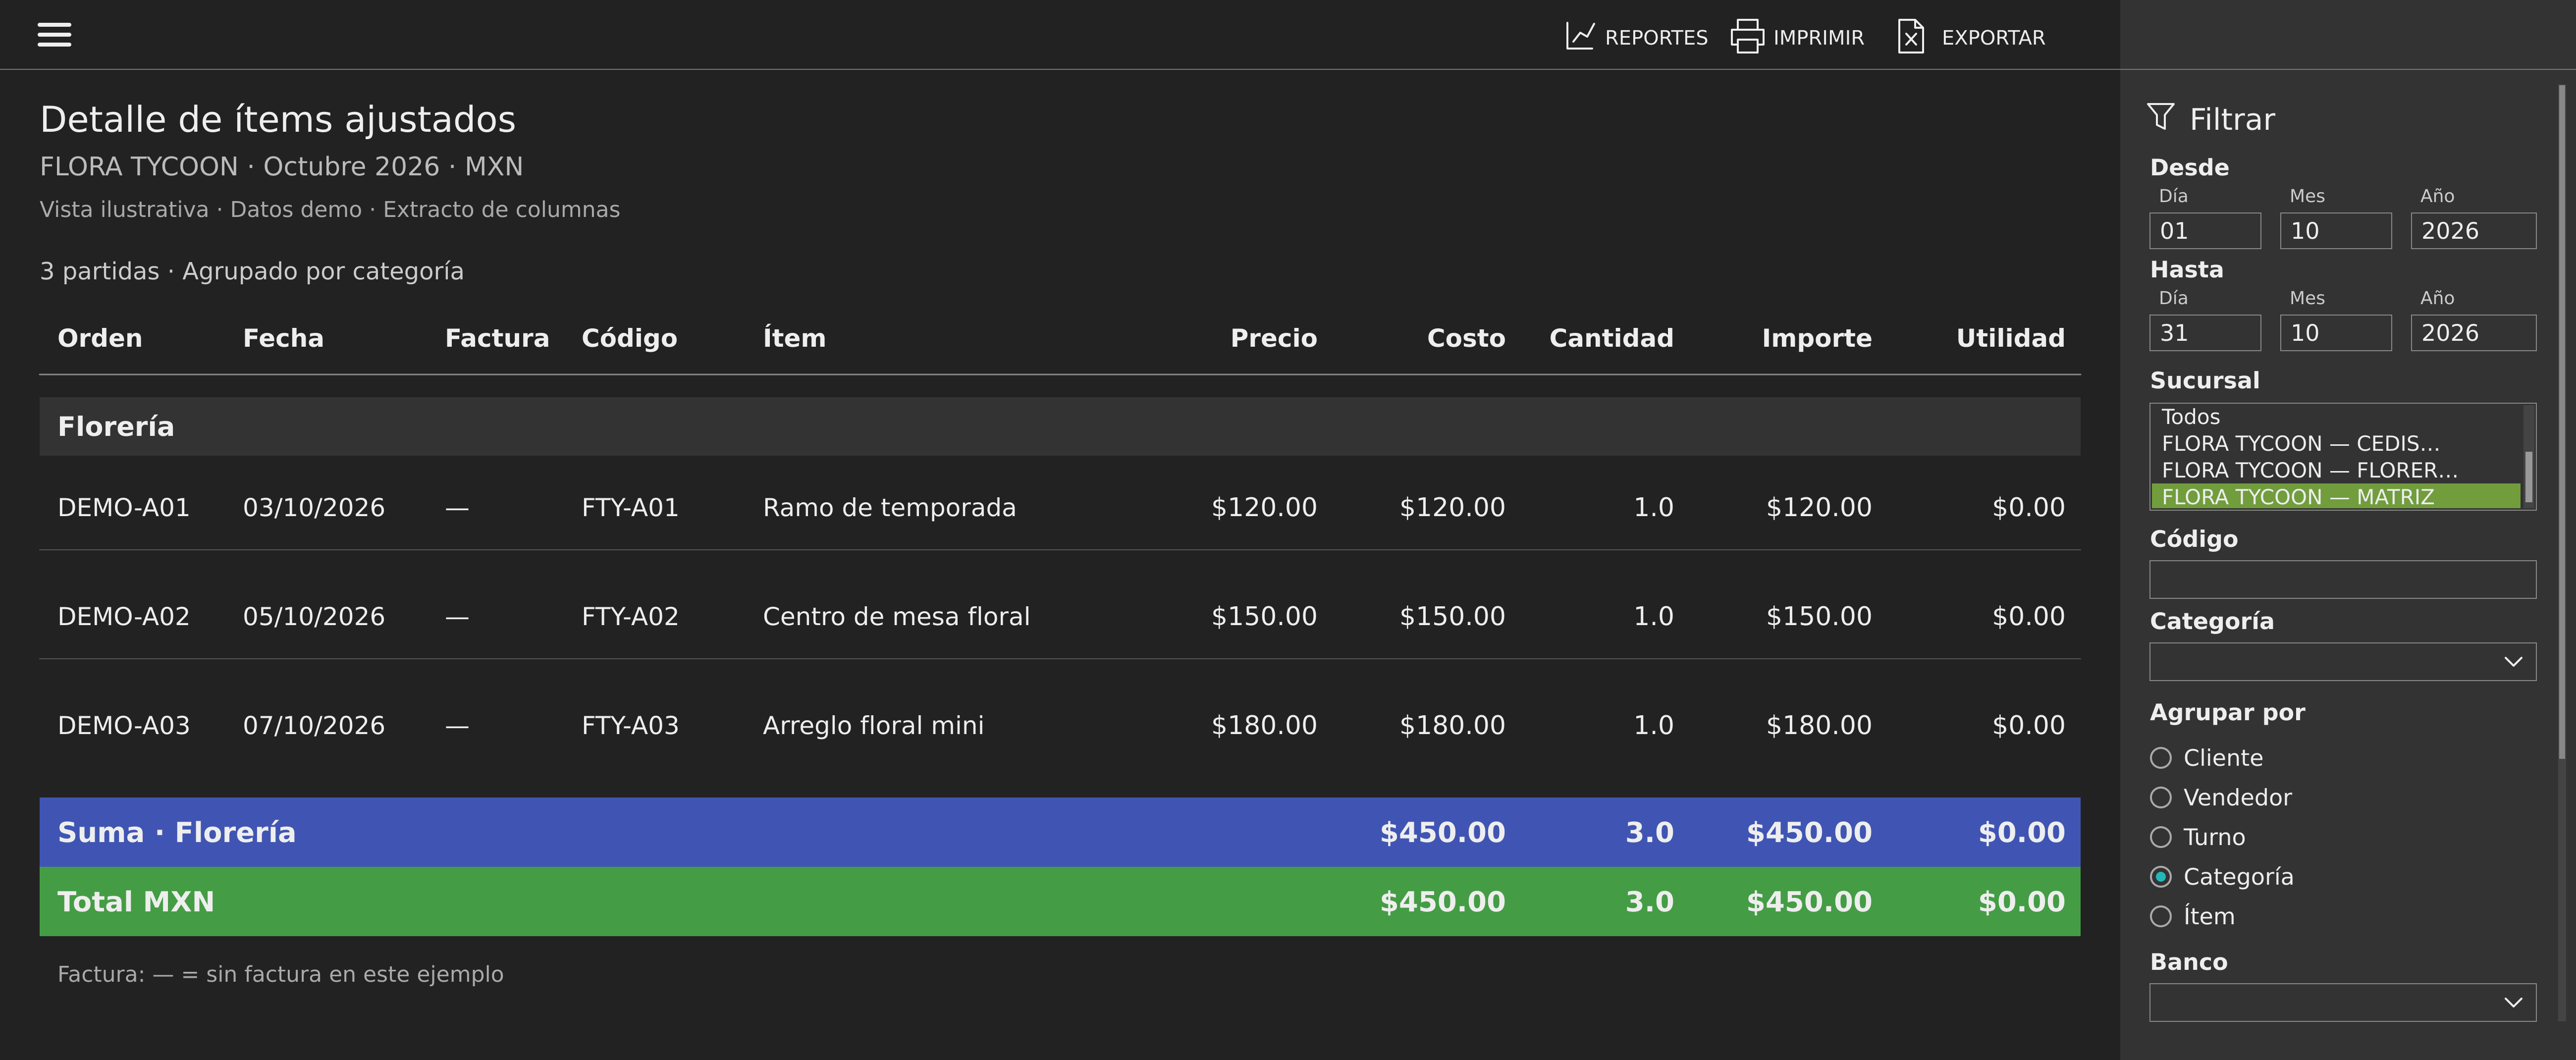
Task: Click the Sucursal list scrollbar
Action: (x=2528, y=477)
